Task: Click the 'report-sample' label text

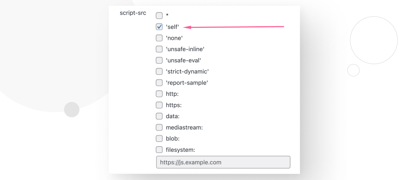Action: point(187,82)
